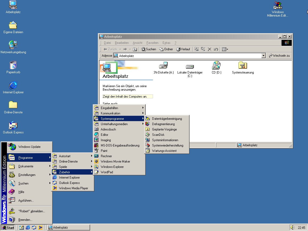Launch Editor from Zubehör menu
This screenshot has height=231, width=308.
coord(119,134)
